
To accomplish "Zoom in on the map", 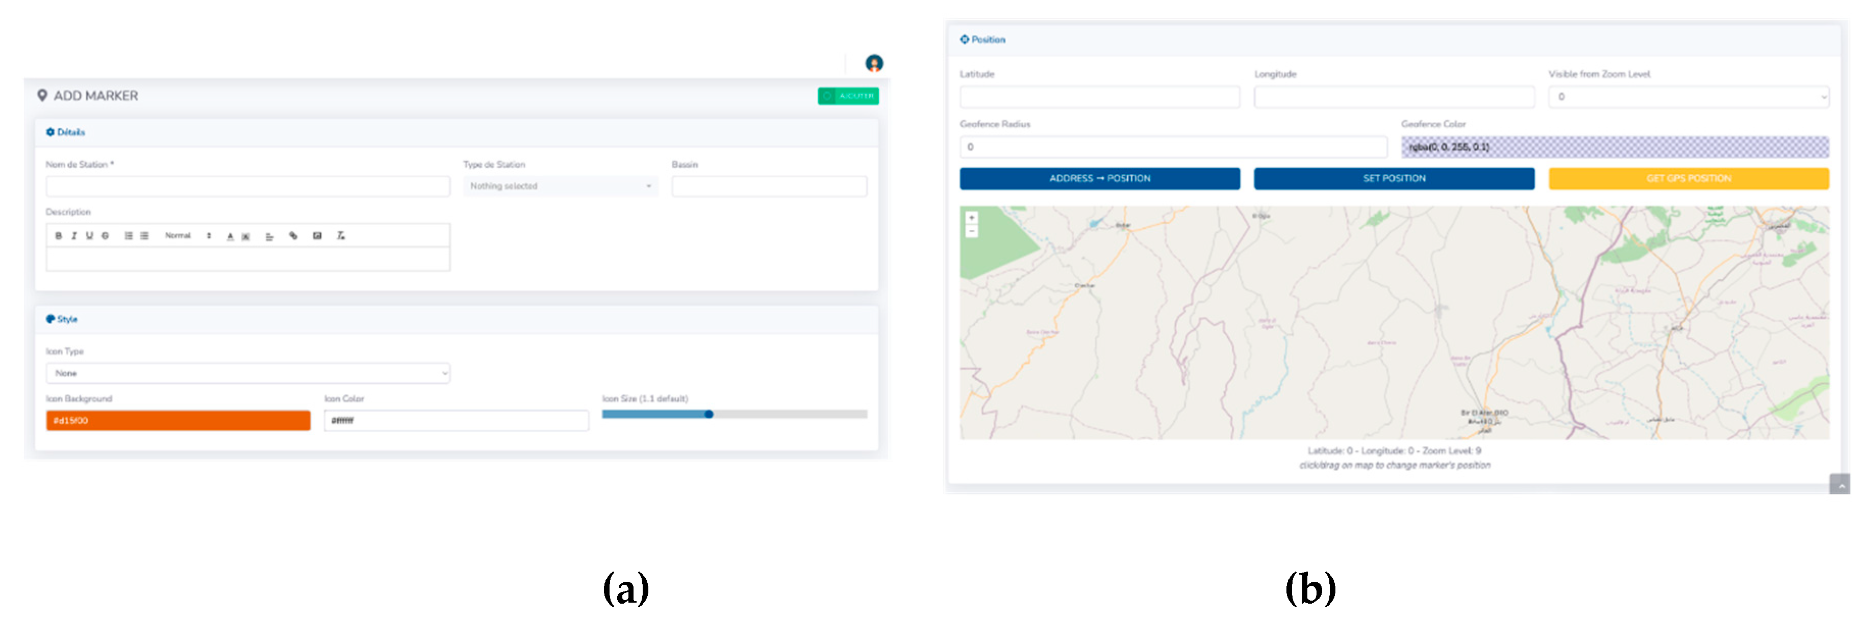I will [x=971, y=218].
